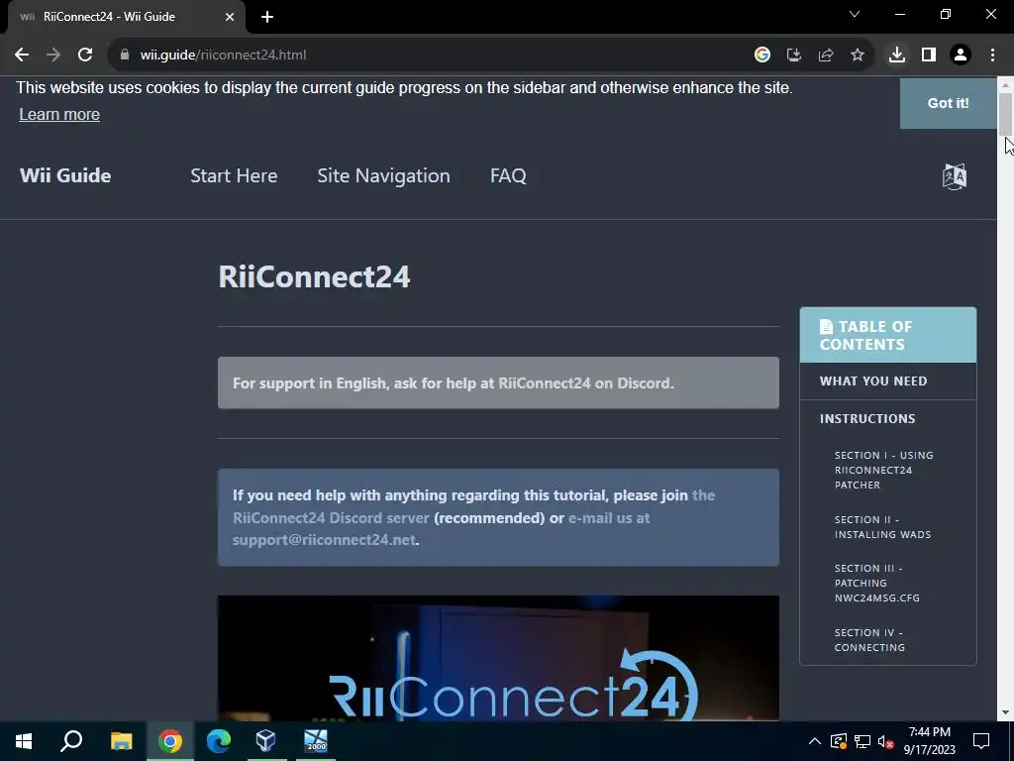This screenshot has height=761, width=1014.
Task: Click the Chrome taskbar icon
Action: click(x=170, y=741)
